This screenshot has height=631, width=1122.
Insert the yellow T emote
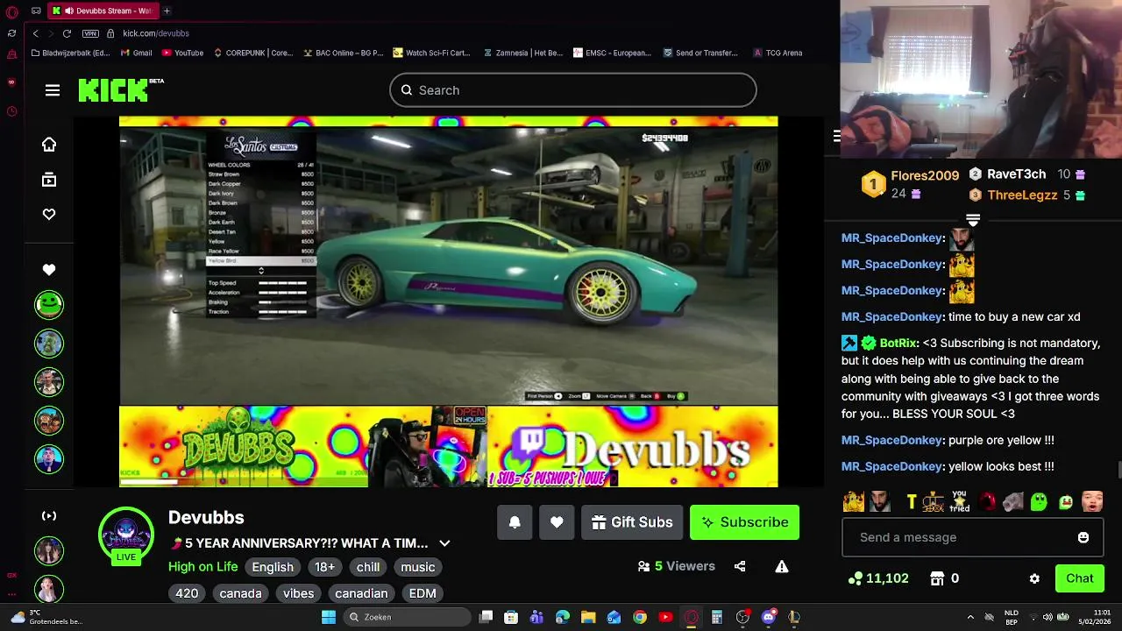(912, 502)
